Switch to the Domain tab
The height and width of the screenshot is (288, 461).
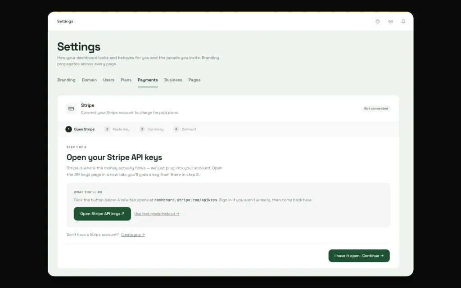(89, 80)
